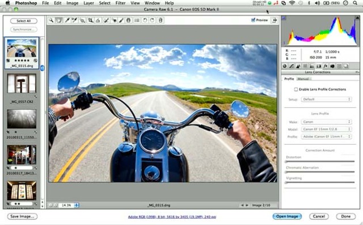Open the Wi-Fi status menu
The image size is (363, 225).
click(x=292, y=3)
